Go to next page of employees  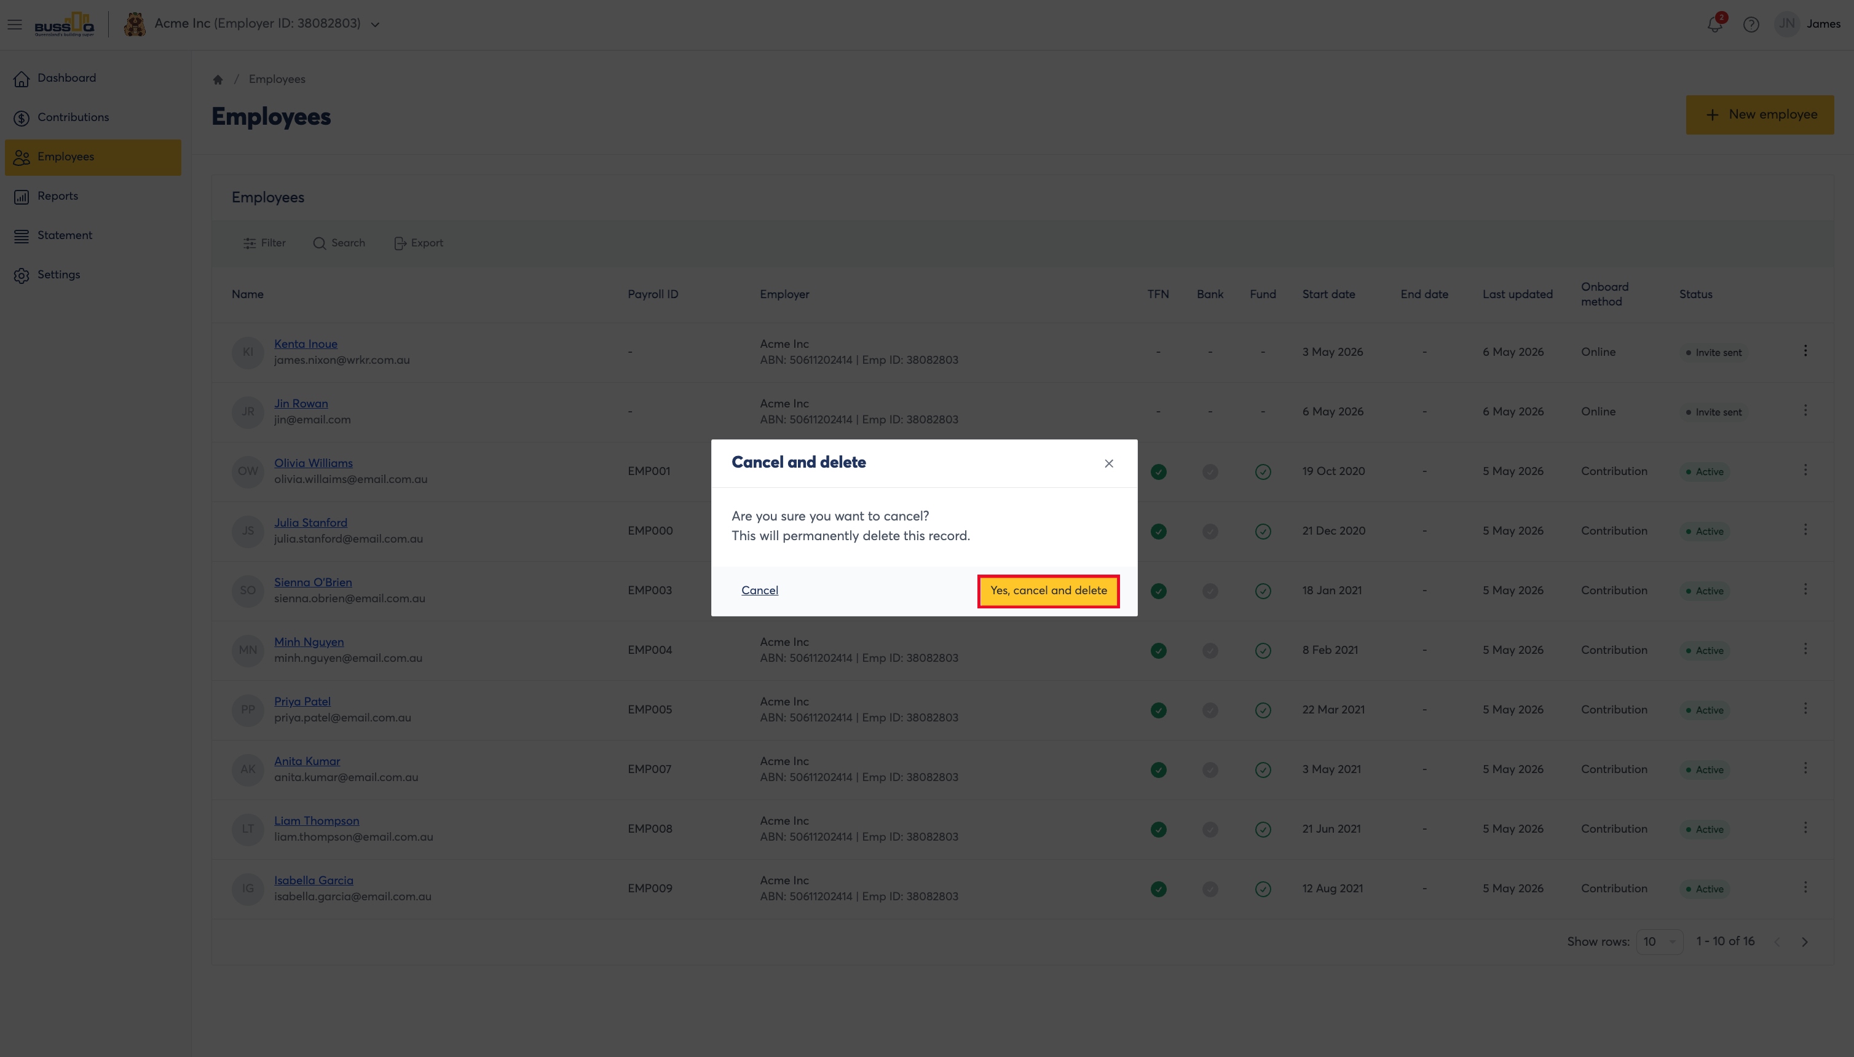point(1804,941)
